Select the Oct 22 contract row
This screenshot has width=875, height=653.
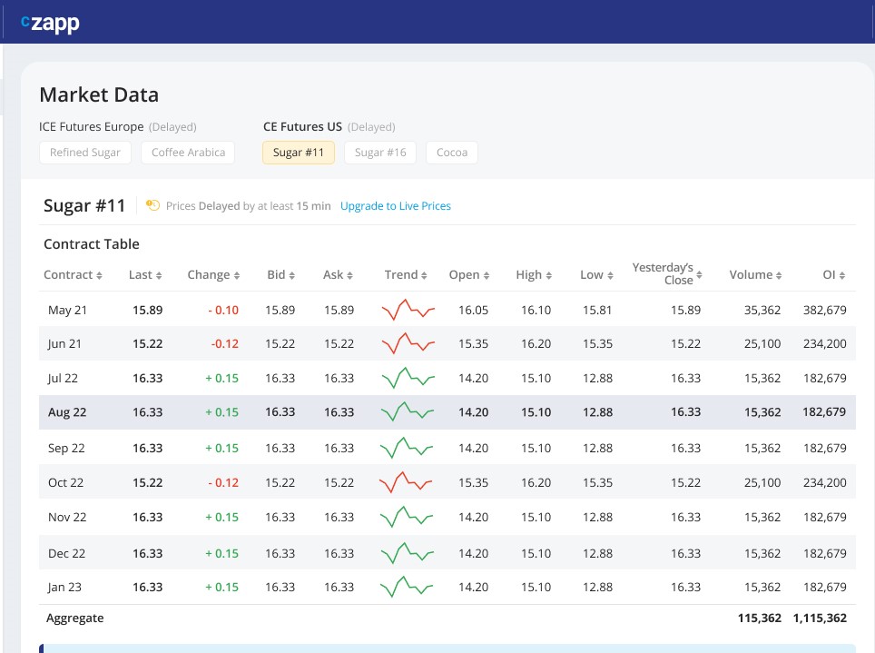pyautogui.click(x=447, y=482)
